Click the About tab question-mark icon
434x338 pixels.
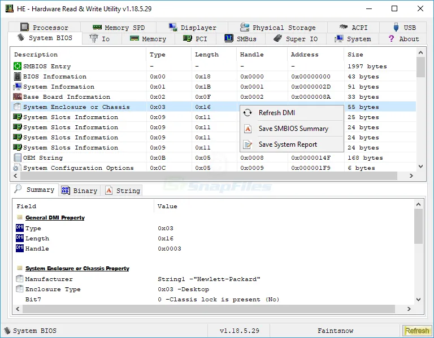coord(391,39)
